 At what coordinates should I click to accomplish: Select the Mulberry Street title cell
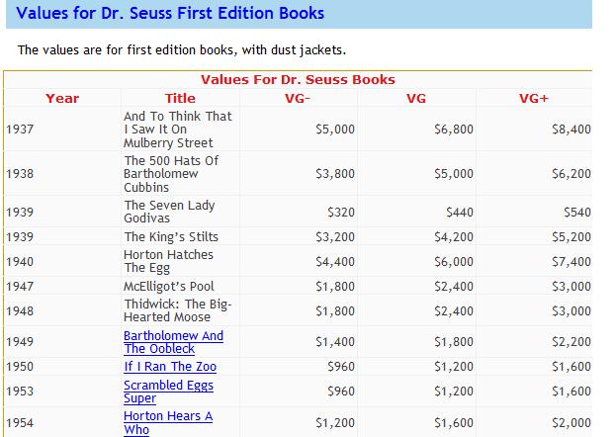(180, 130)
